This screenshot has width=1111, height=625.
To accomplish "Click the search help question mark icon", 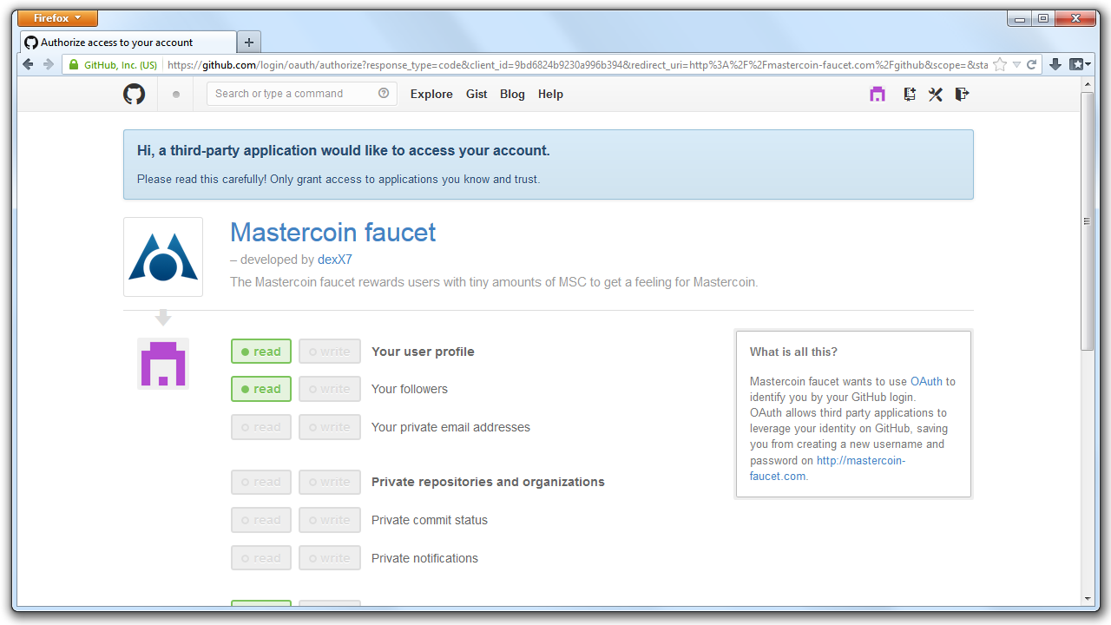I will click(x=384, y=94).
